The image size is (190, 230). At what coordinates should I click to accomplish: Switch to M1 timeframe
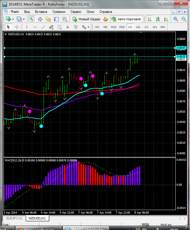(97, 27)
